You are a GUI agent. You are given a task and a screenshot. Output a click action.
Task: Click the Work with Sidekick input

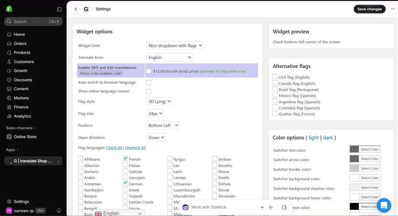pyautogui.click(x=209, y=207)
